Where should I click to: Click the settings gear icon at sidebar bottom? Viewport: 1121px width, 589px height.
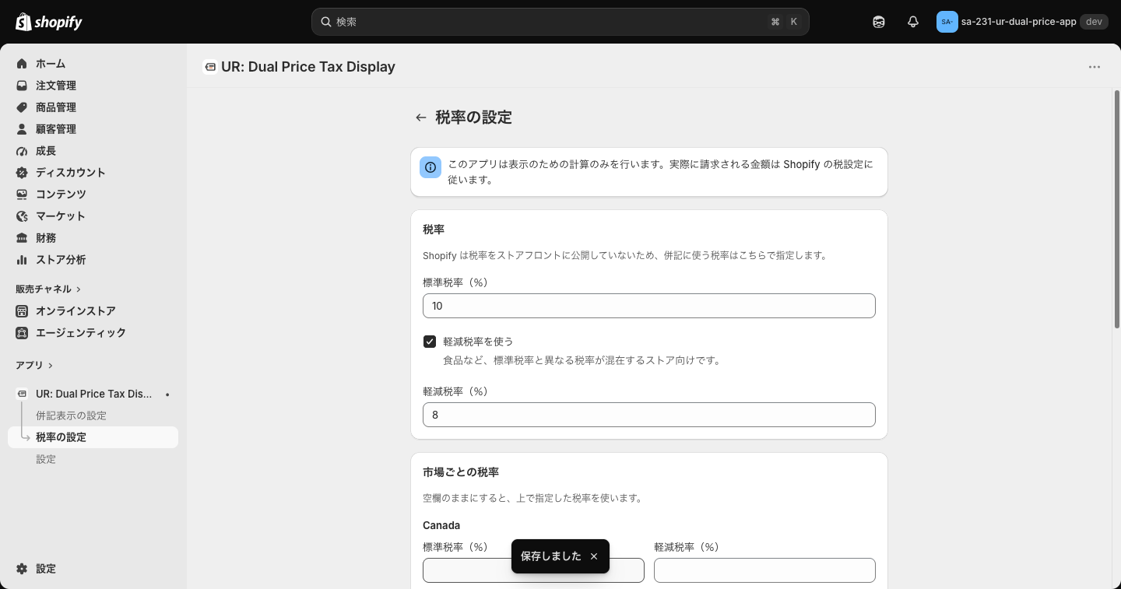[22, 569]
